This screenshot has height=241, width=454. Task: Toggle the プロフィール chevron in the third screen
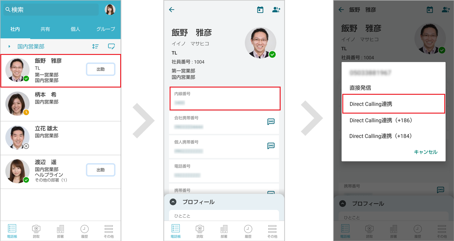click(x=343, y=204)
